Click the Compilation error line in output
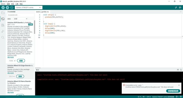The image size is (183, 98). 81,80
